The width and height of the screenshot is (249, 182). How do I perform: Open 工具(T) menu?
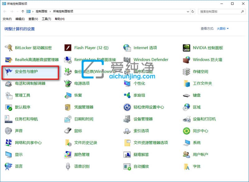[46, 19]
